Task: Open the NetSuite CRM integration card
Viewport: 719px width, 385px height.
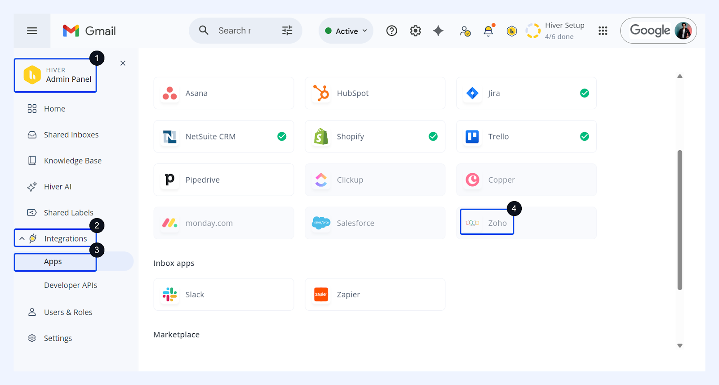Action: coord(224,136)
